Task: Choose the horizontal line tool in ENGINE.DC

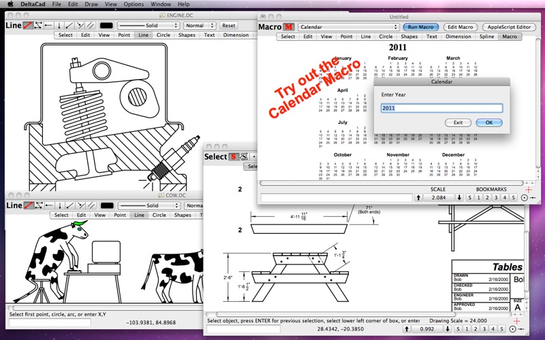Action: 49,25
